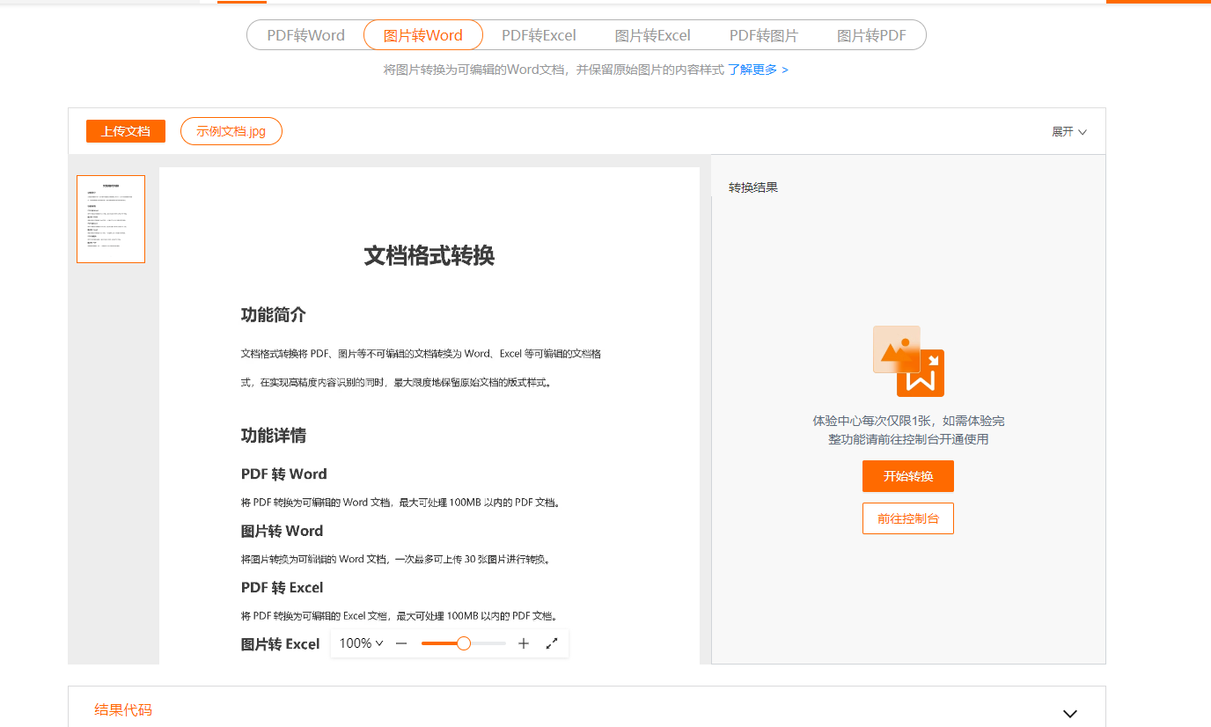Click the PDF 转 Excel heading in document
This screenshot has width=1211, height=727.
tap(282, 587)
